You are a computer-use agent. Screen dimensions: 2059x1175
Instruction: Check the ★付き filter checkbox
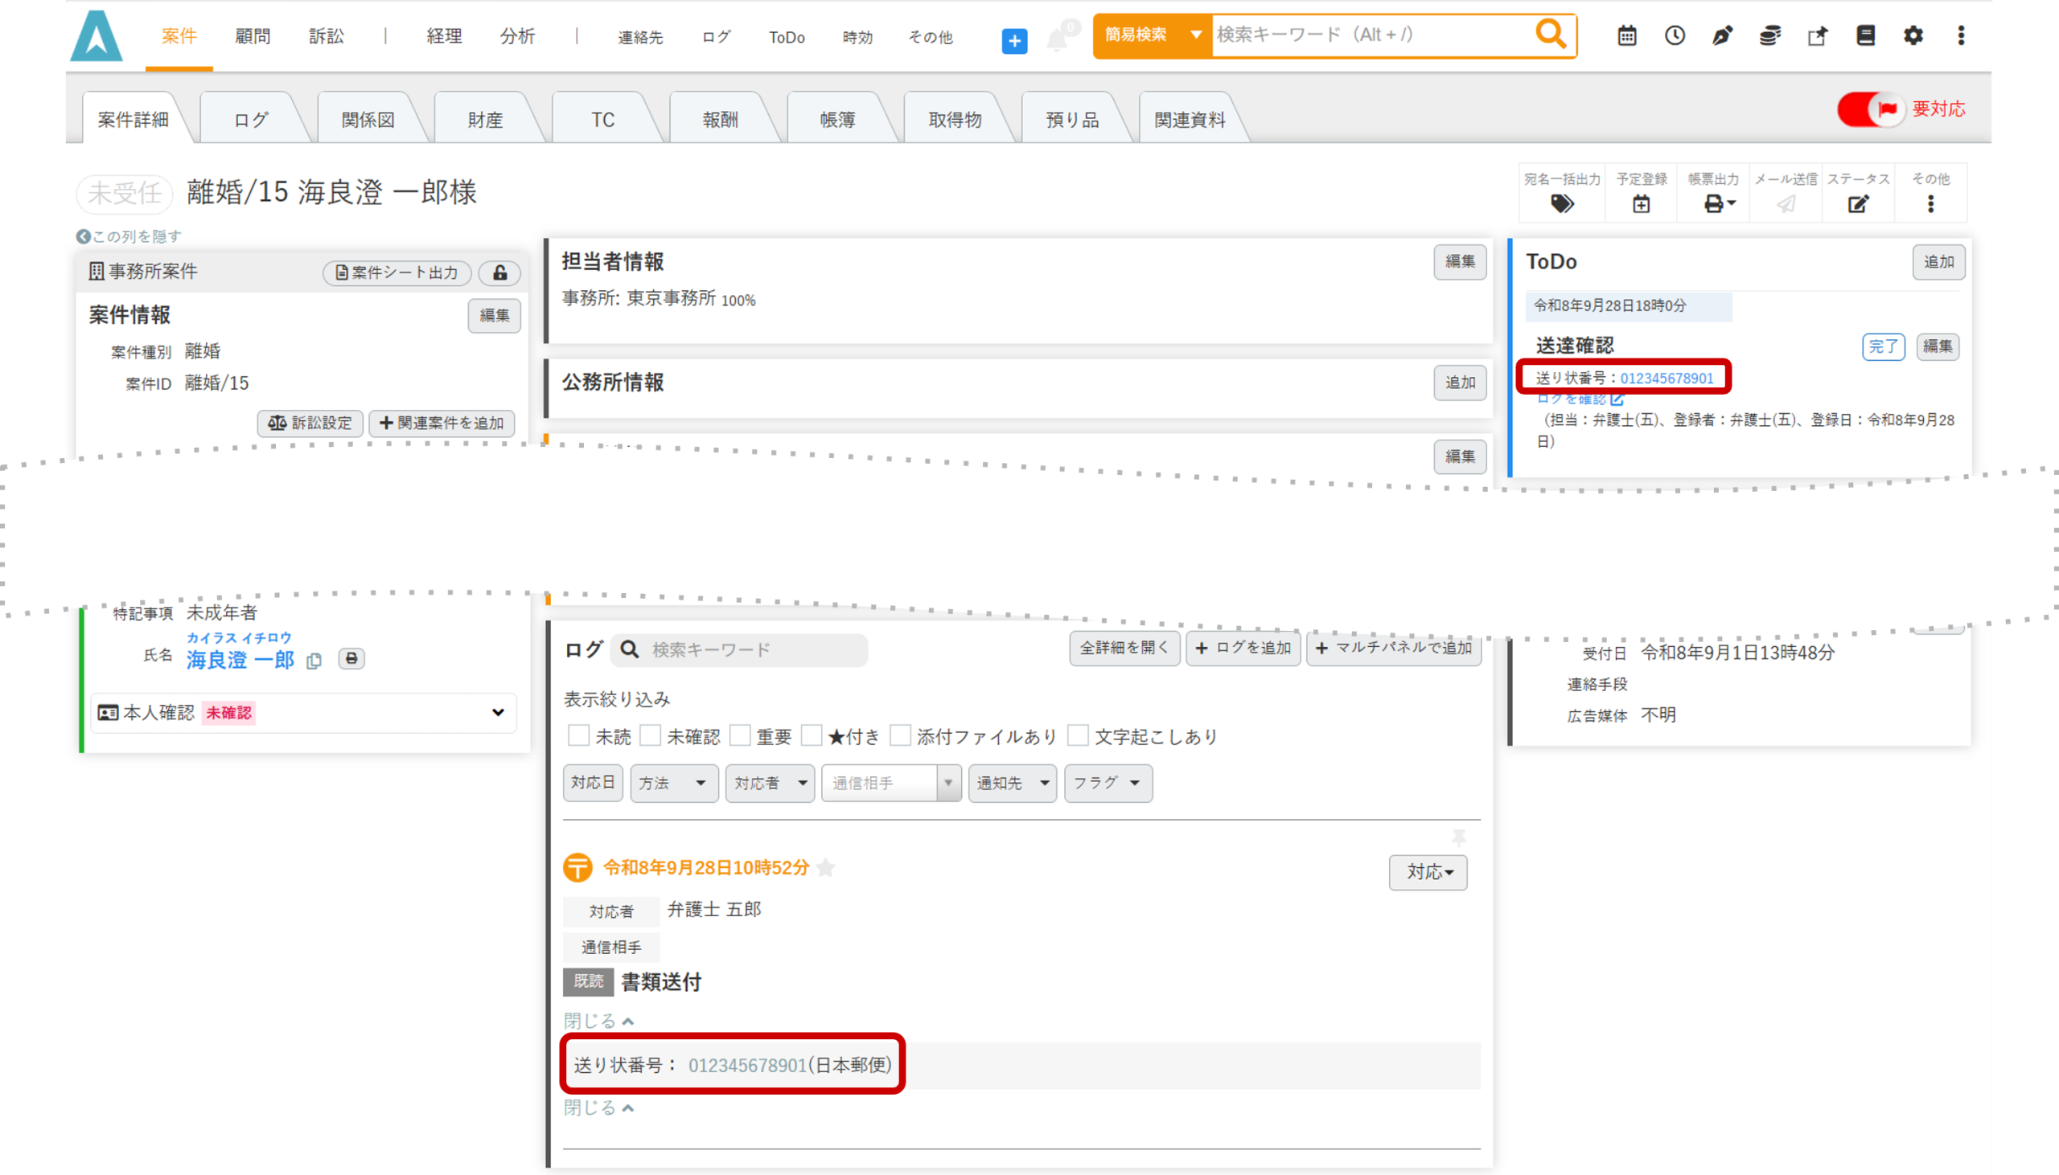[812, 735]
